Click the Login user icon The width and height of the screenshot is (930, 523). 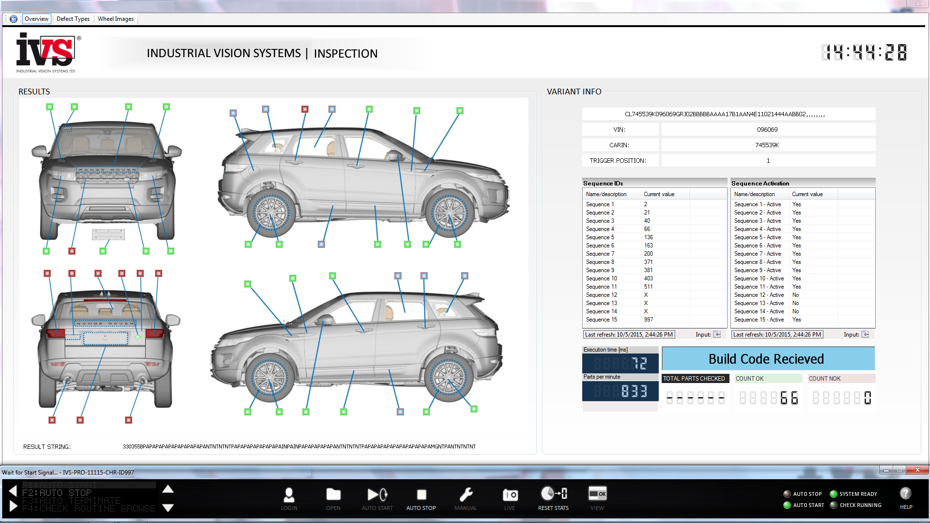(289, 495)
